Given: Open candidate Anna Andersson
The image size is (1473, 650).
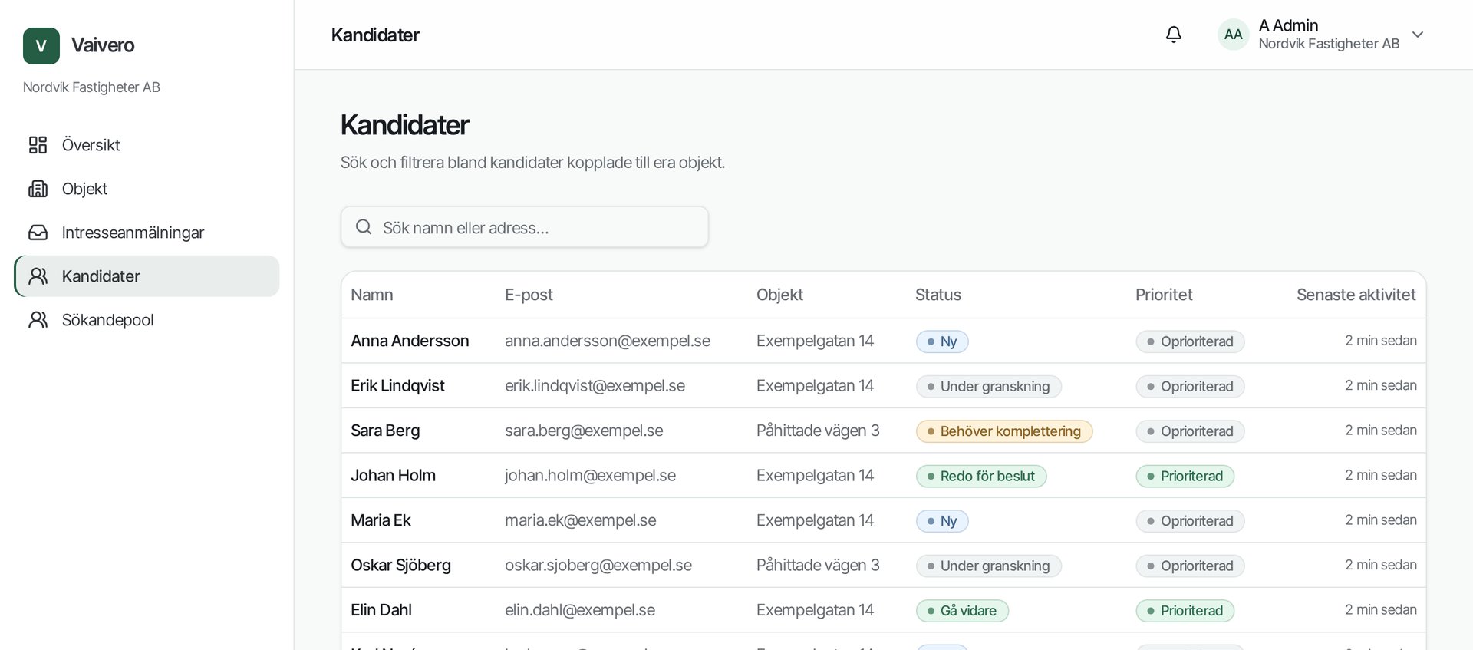Looking at the screenshot, I should pyautogui.click(x=410, y=341).
